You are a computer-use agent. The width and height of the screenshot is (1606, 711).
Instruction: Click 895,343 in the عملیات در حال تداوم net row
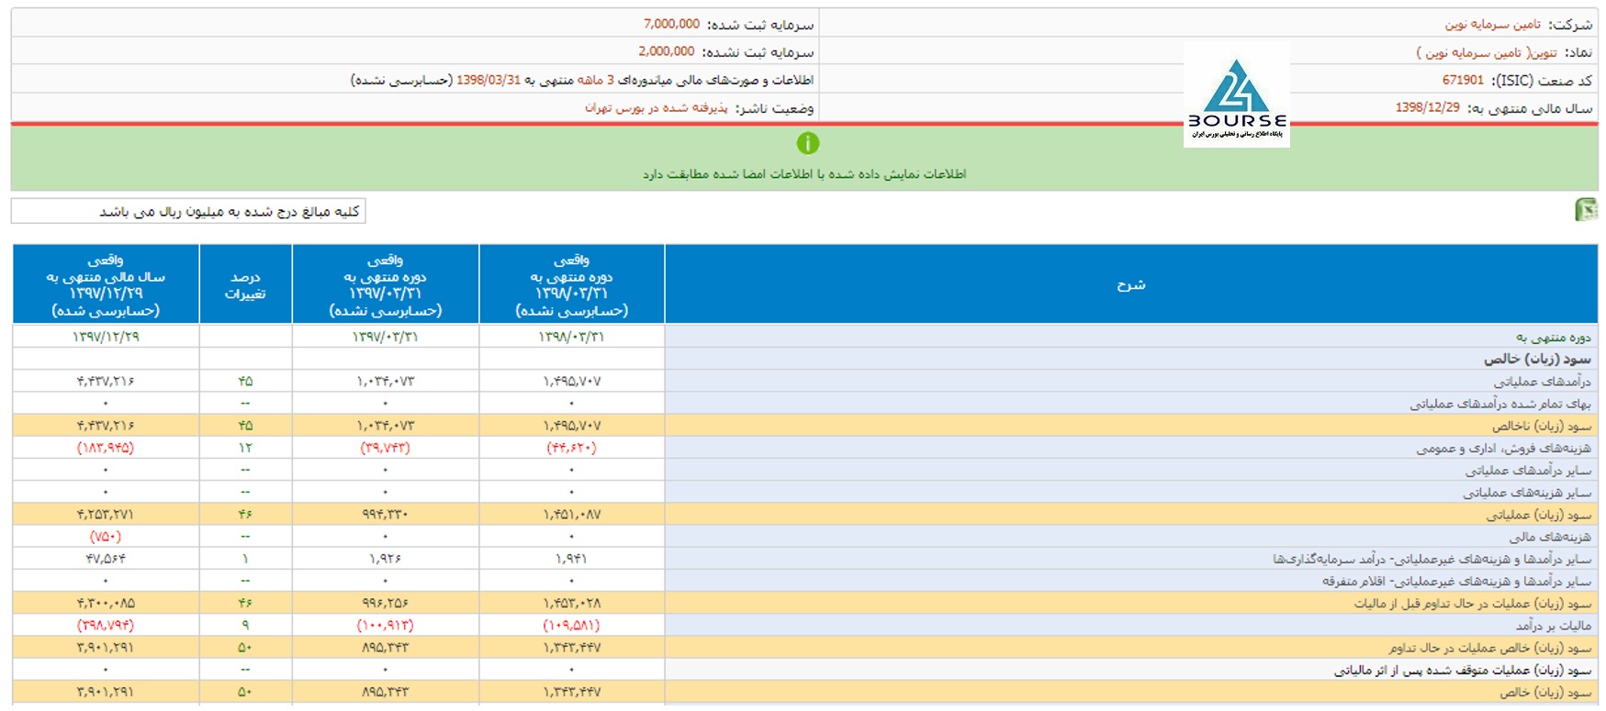[x=385, y=648]
